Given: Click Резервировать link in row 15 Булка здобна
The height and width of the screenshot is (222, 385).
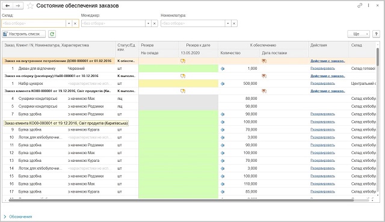Looking at the screenshot, I should pos(322,176).
